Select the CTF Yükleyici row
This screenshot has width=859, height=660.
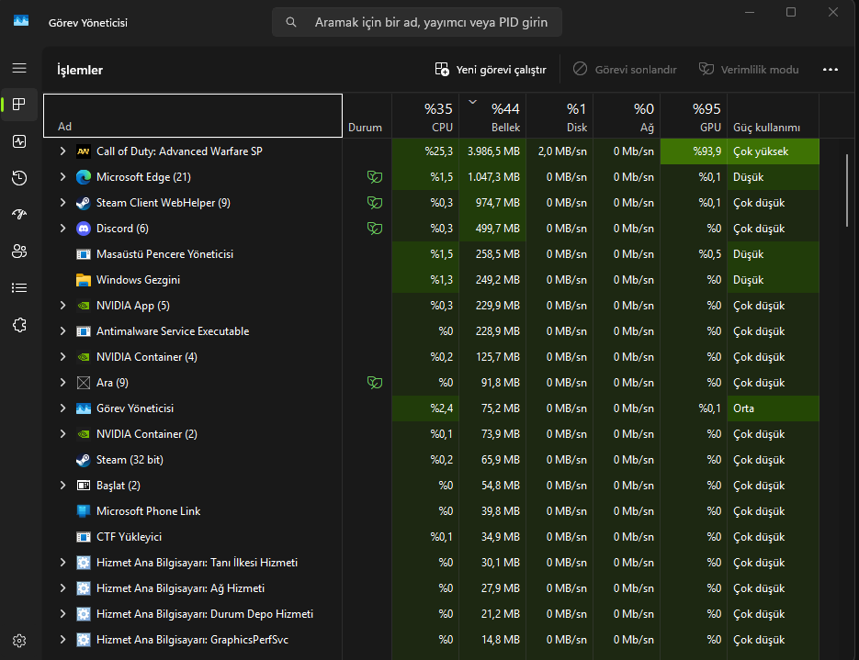point(431,537)
